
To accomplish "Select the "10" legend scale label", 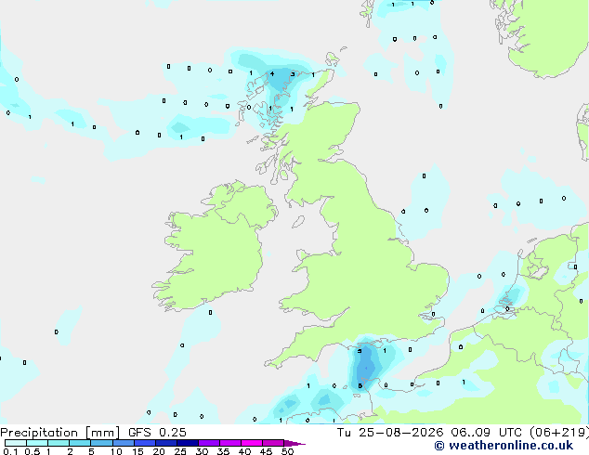I will coord(116,451).
